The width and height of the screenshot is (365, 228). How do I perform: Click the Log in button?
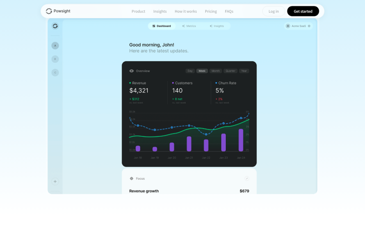[273, 11]
